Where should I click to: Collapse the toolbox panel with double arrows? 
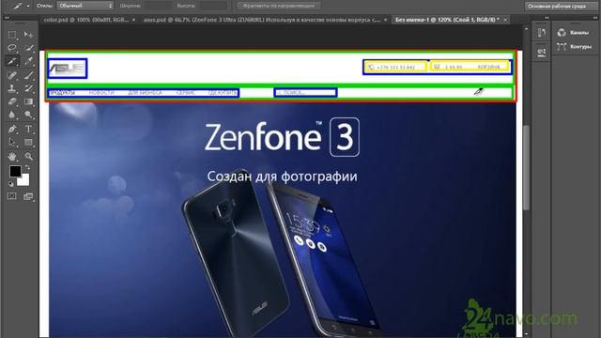pyautogui.click(x=7, y=18)
